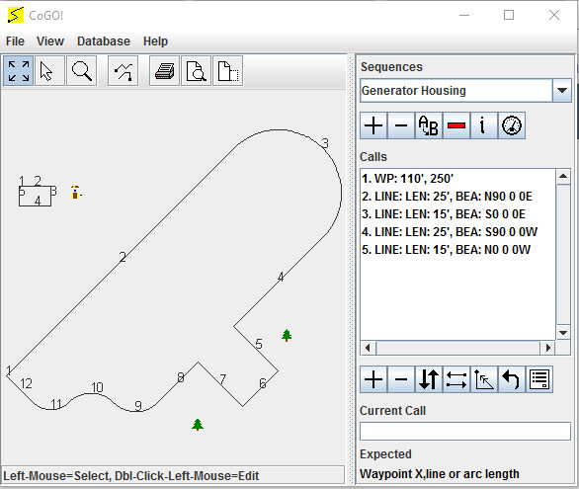The width and height of the screenshot is (579, 489).
Task: Click the fire hydrant symbol on map
Action: tap(75, 193)
